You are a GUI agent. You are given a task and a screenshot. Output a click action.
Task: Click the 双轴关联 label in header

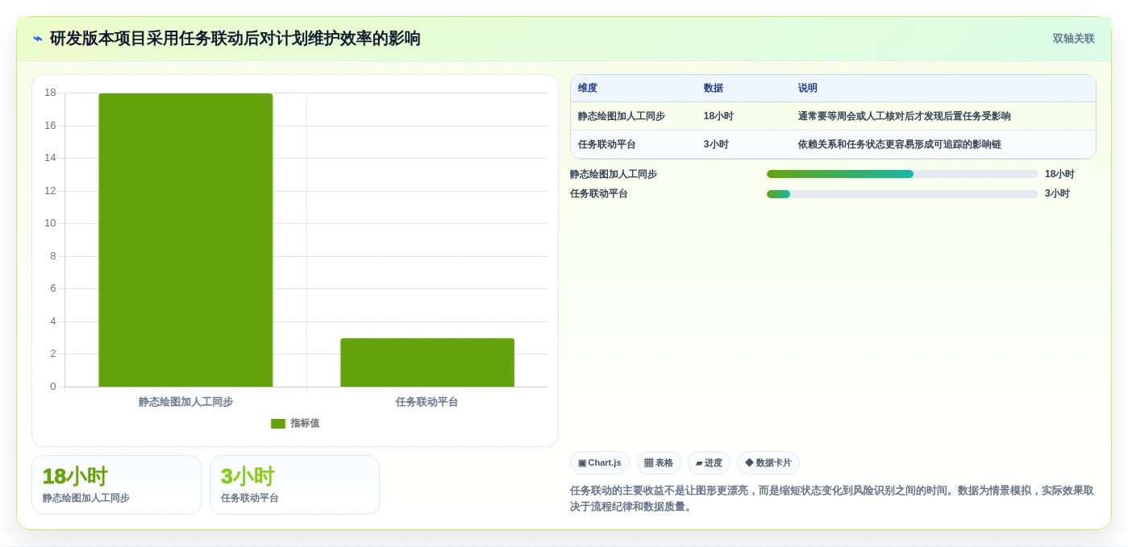tap(1073, 39)
